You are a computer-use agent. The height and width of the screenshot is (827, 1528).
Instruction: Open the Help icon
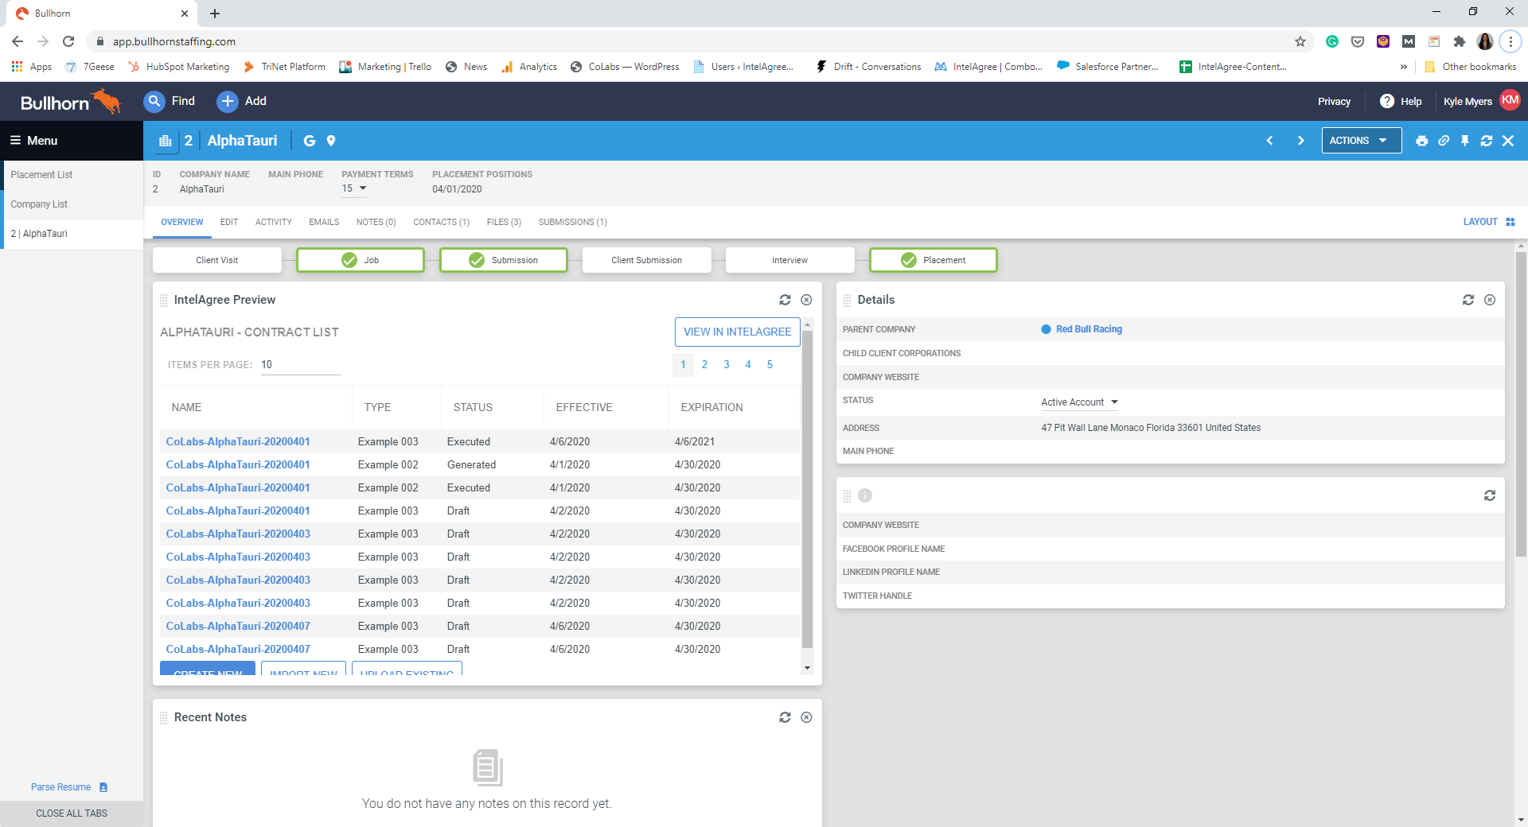click(1387, 101)
